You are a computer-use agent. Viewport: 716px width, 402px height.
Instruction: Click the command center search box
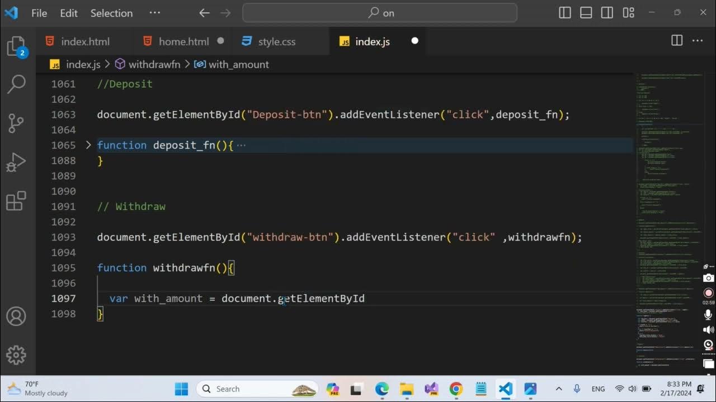[x=380, y=13]
